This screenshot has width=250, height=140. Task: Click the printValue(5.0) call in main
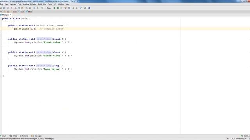26,29
